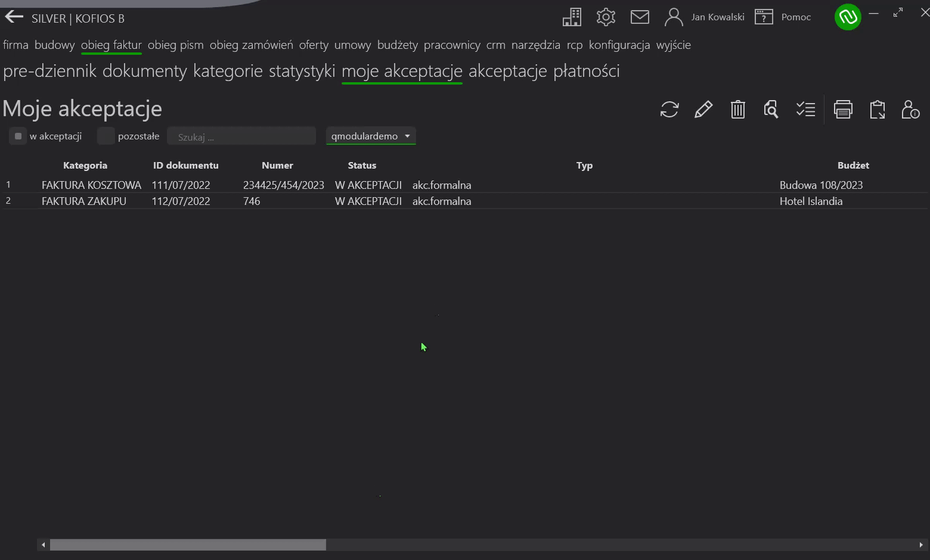
Task: Open the 'budowy' menu
Action: pos(55,45)
